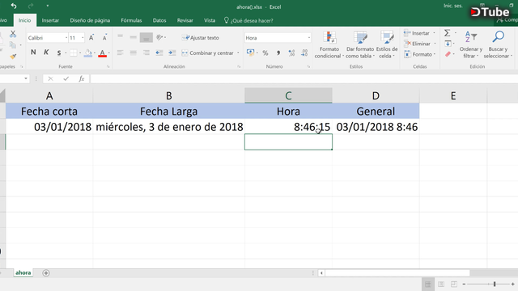Expand Combinar y centrar dropdown arrow

coord(238,53)
